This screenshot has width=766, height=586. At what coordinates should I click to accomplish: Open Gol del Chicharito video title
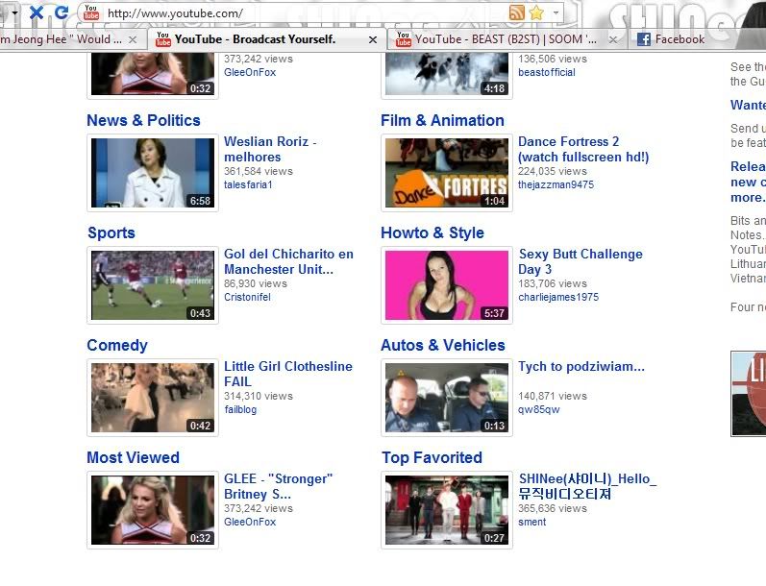click(288, 261)
